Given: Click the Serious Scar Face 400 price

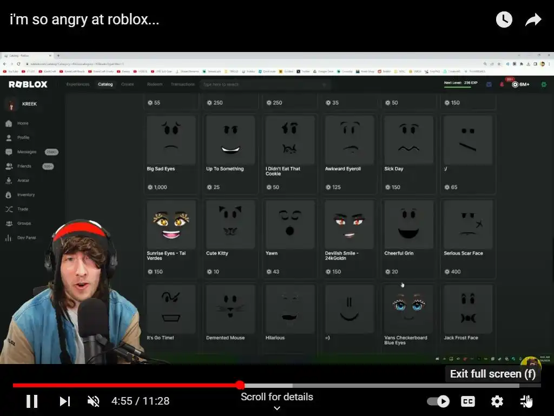Looking at the screenshot, I should (x=453, y=272).
